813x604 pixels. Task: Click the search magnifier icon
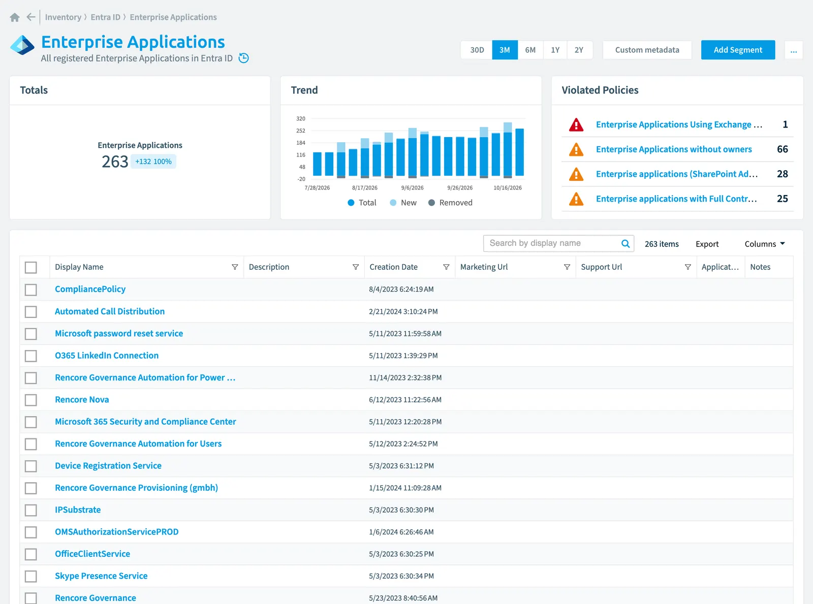coord(626,243)
